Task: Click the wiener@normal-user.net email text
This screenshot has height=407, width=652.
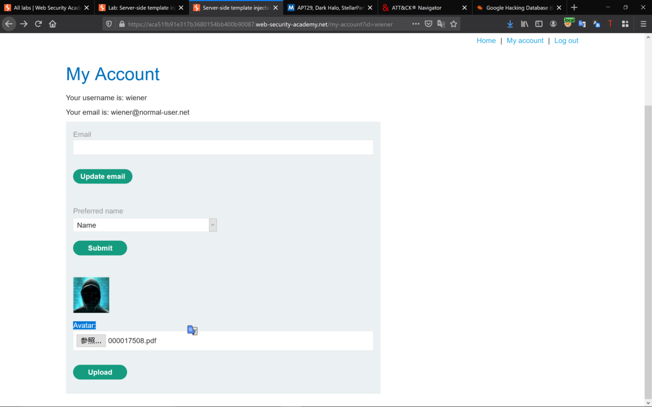Action: pyautogui.click(x=150, y=112)
